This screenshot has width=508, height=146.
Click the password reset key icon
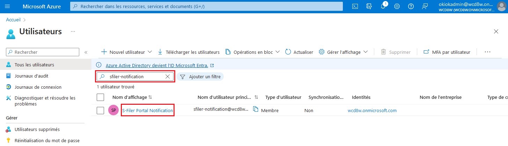click(9, 140)
